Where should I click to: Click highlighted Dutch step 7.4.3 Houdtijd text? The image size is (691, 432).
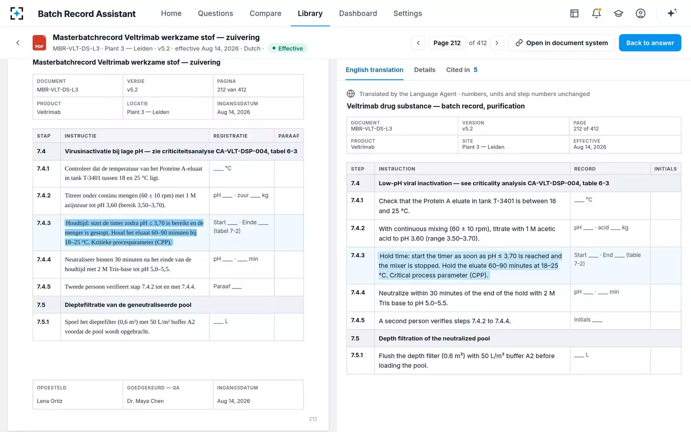[134, 232]
